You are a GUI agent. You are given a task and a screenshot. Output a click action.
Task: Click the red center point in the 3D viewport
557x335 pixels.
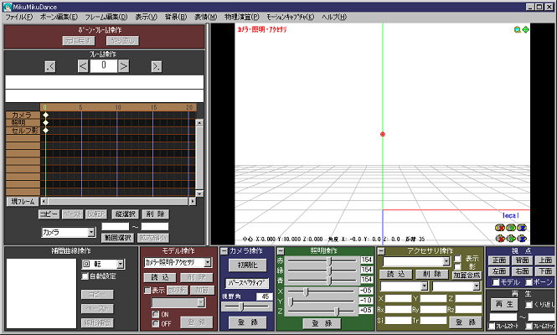[383, 134]
